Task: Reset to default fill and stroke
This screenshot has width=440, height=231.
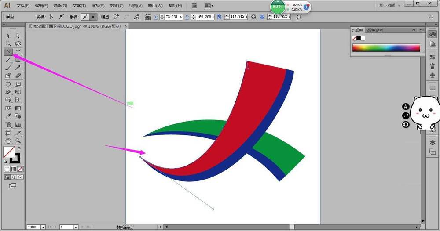Action: [5, 161]
